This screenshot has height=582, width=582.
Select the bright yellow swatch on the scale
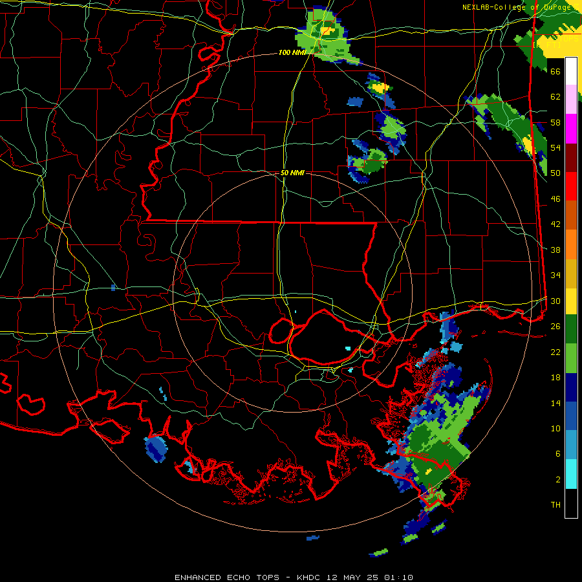tap(571, 301)
